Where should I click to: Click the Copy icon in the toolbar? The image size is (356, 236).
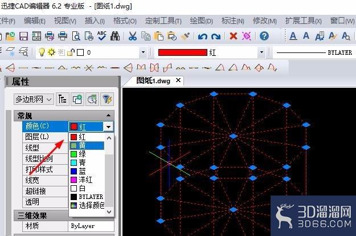coord(146,36)
